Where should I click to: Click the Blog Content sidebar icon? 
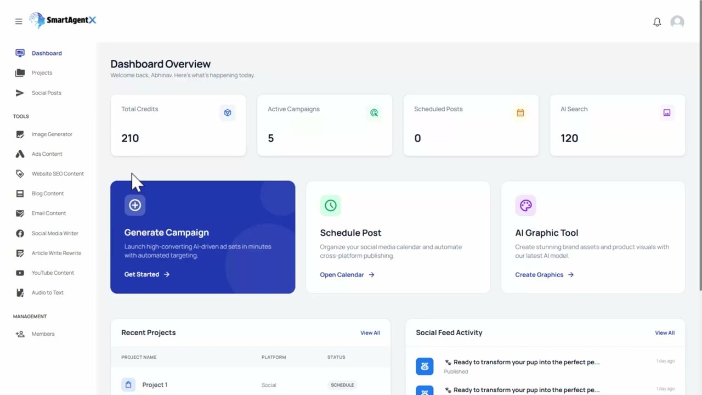[x=20, y=193]
